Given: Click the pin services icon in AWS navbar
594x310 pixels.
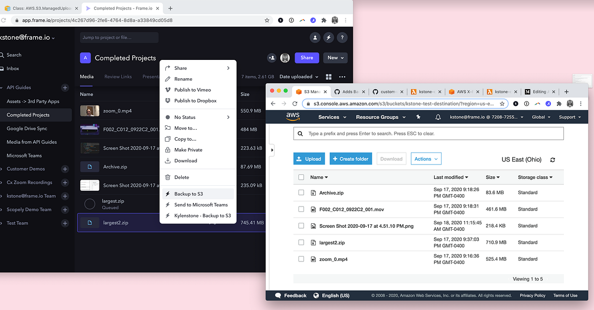Looking at the screenshot, I should tap(418, 117).
